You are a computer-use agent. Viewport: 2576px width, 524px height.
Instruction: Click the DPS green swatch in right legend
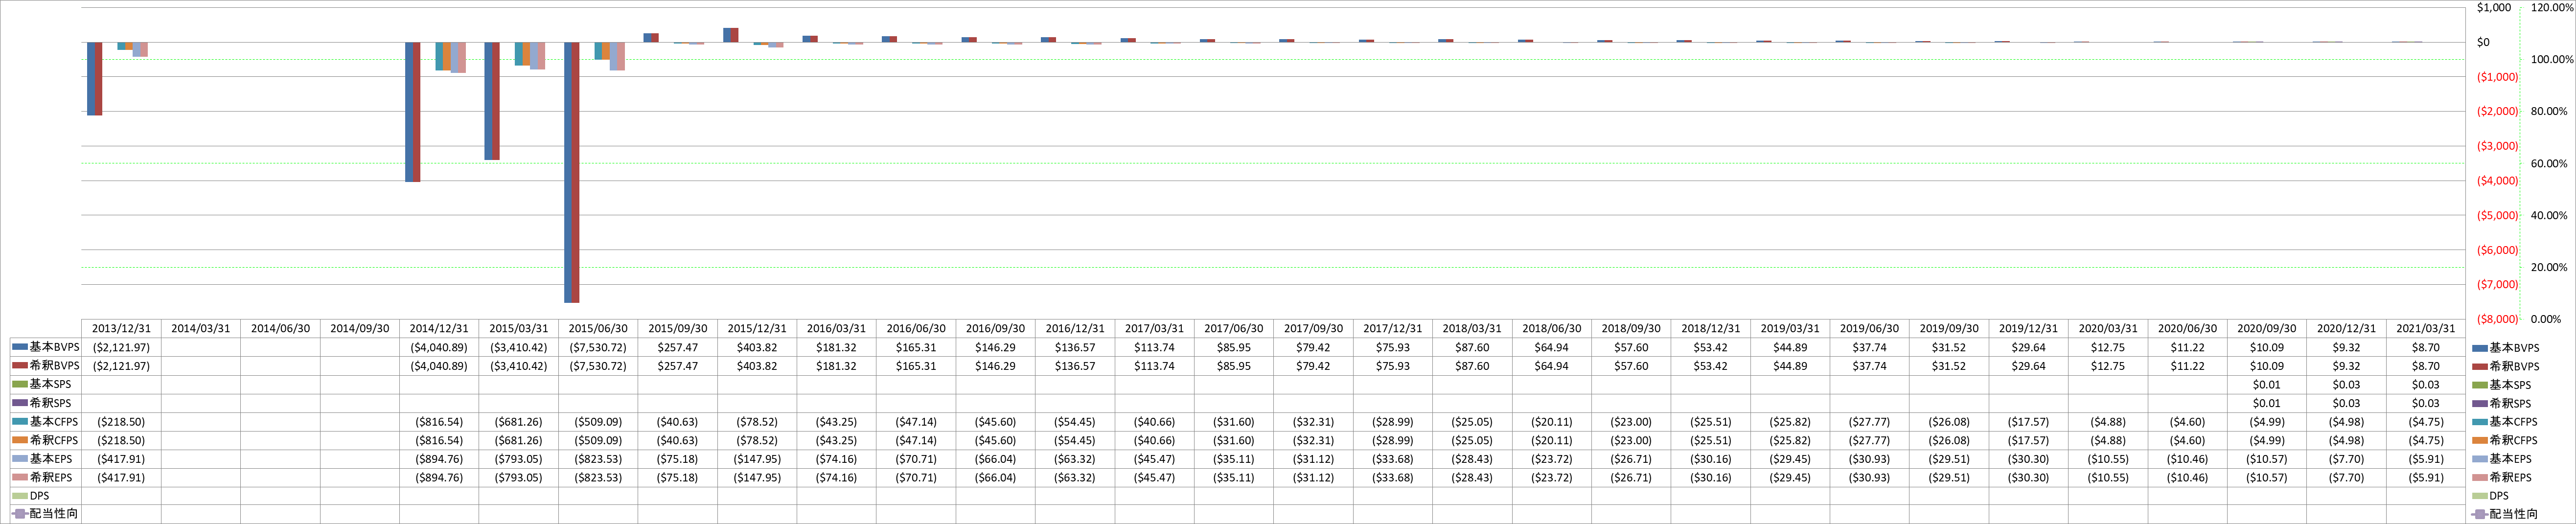tap(2479, 496)
